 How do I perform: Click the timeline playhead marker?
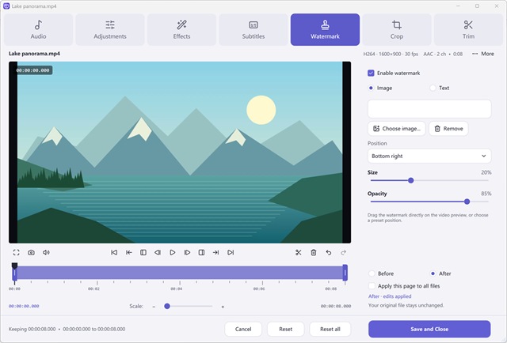pyautogui.click(x=14, y=266)
